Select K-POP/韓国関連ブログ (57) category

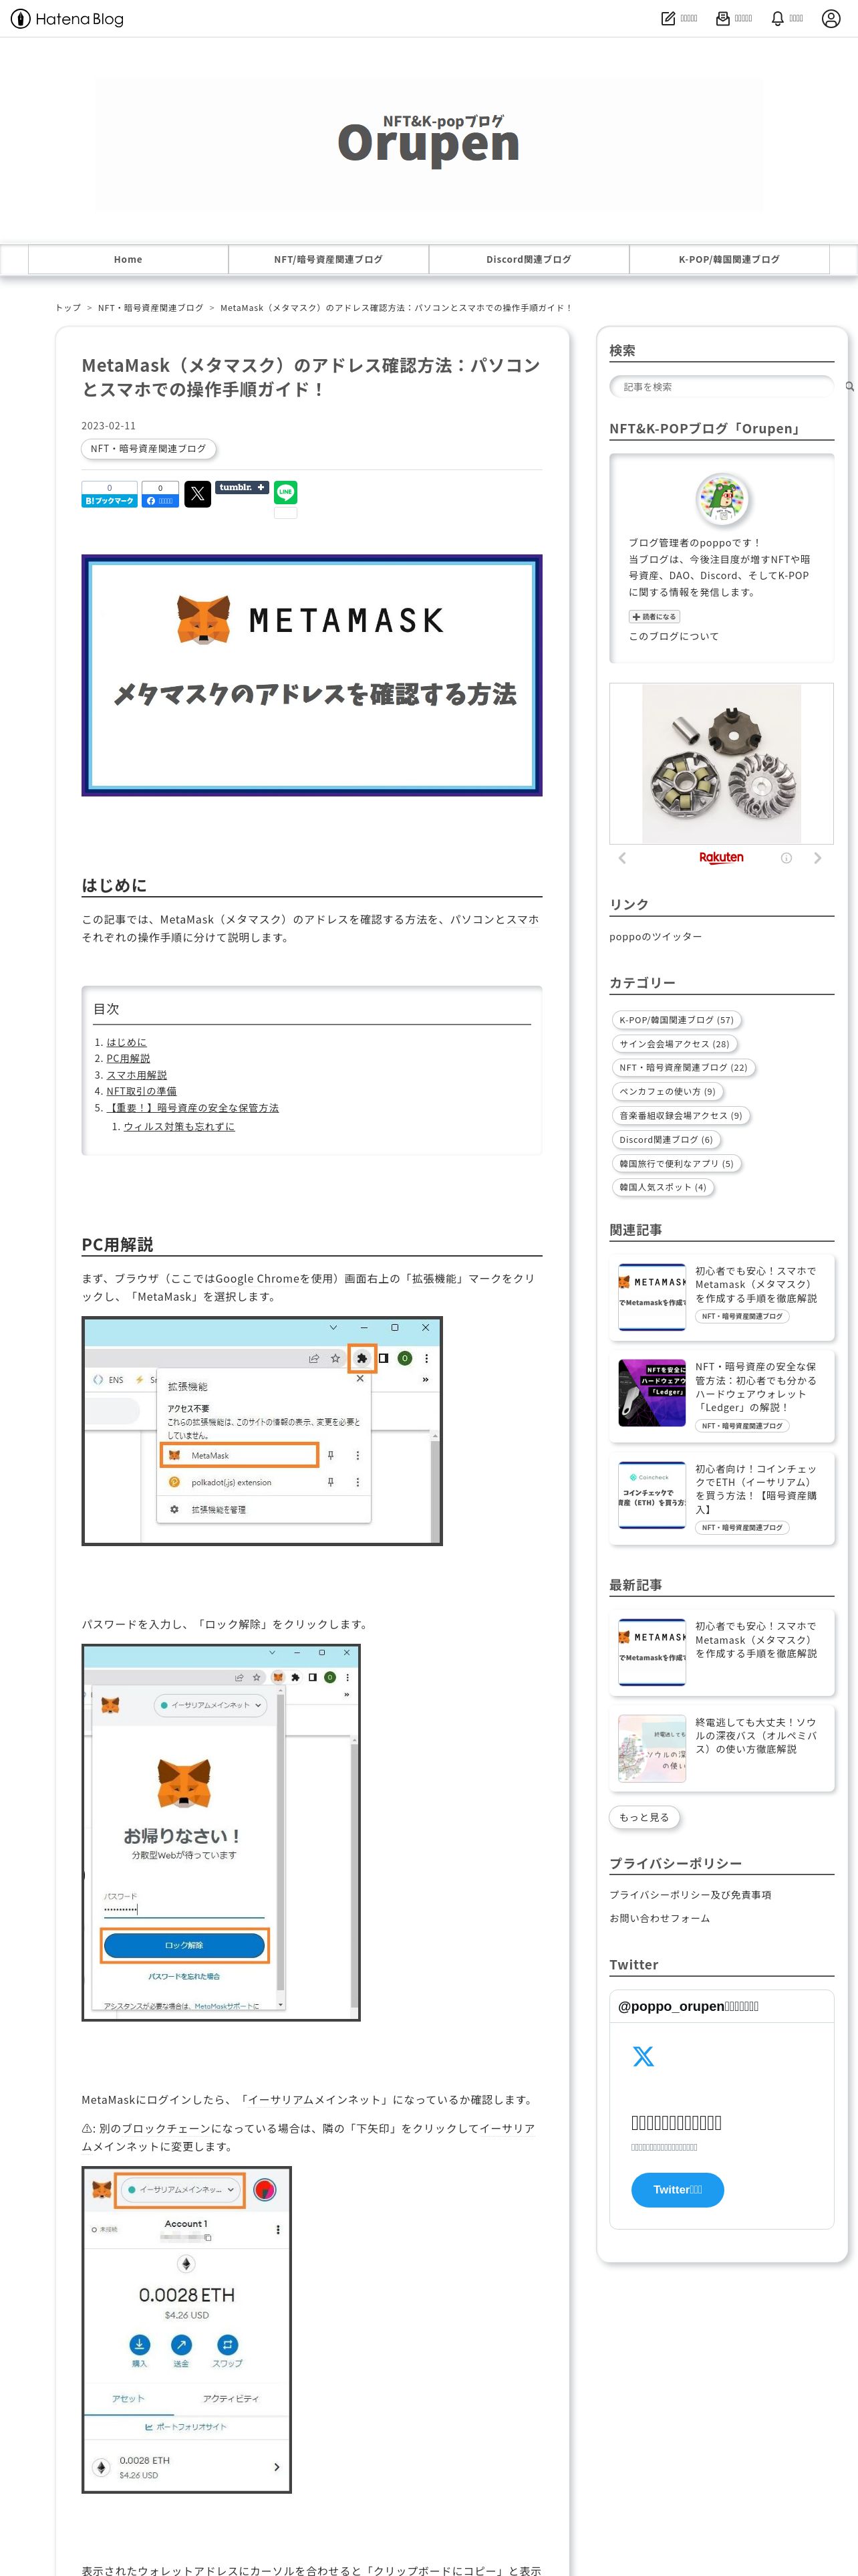[x=676, y=1020]
